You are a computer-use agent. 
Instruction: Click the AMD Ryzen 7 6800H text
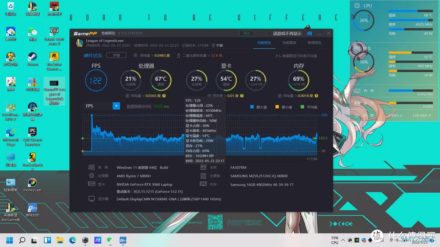tap(134, 176)
